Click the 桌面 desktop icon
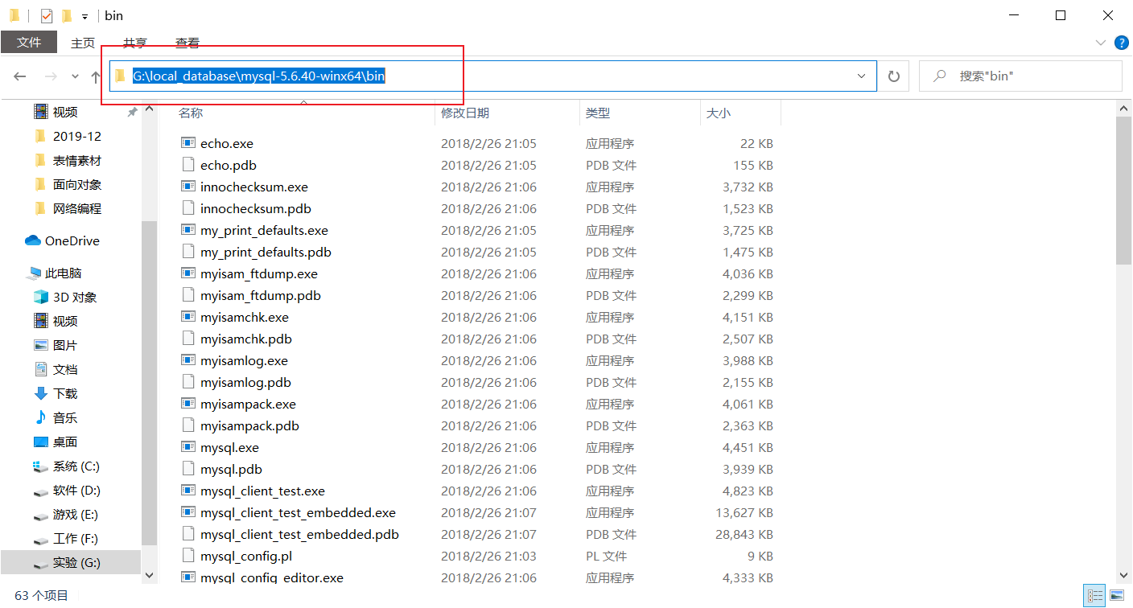This screenshot has width=1133, height=608. 41,442
